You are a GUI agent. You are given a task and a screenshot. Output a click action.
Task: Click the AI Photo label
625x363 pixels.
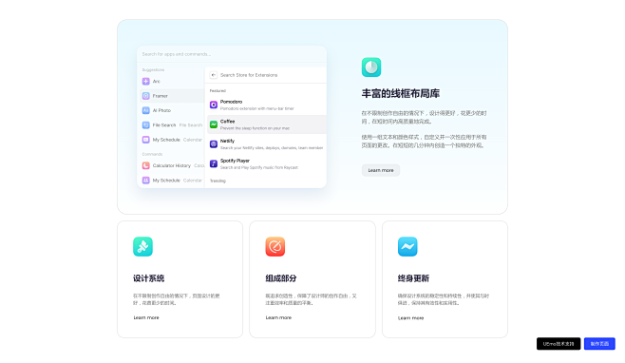pos(161,110)
